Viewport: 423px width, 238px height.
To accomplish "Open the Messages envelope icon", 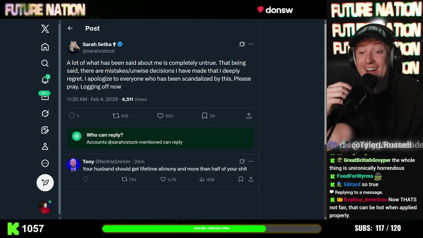I will pyautogui.click(x=45, y=97).
